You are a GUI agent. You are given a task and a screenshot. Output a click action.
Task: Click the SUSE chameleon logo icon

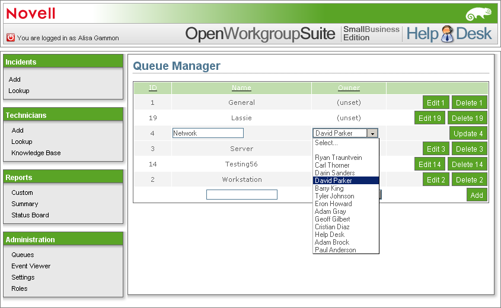(x=478, y=14)
